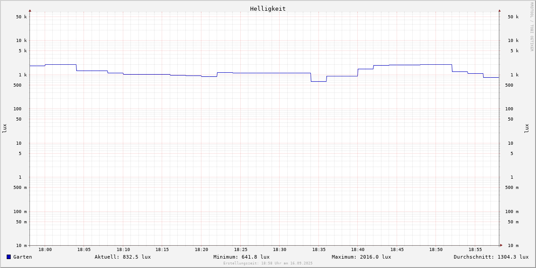This screenshot has height=268, width=536.
Task: Click the 18:00 time axis label
Action: click(45, 250)
